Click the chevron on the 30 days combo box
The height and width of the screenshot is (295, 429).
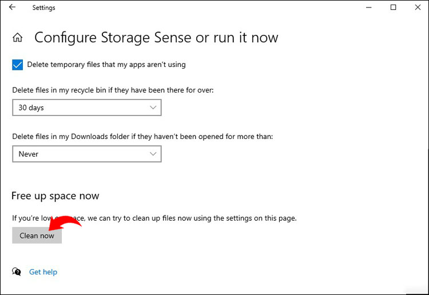pos(153,107)
